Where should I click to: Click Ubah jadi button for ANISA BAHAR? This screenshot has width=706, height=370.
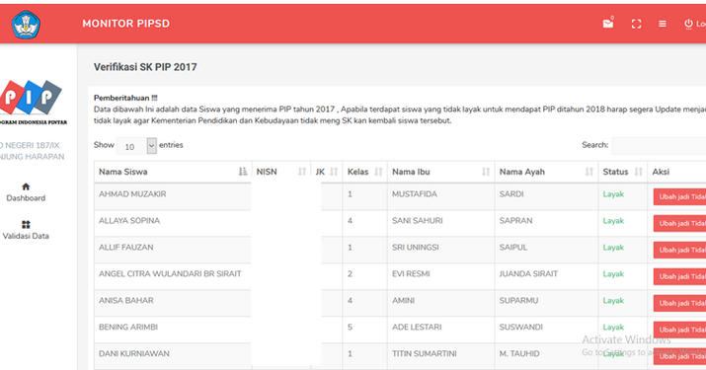(x=679, y=303)
